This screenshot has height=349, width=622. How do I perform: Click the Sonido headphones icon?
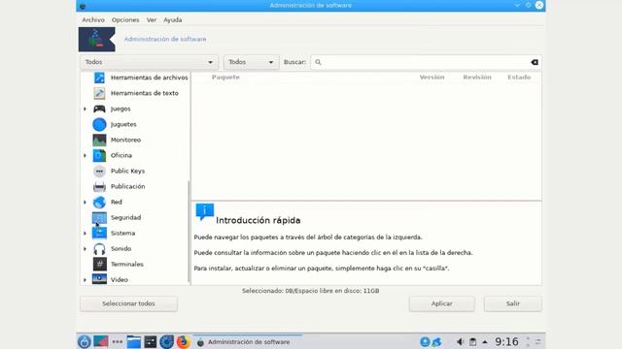click(99, 248)
